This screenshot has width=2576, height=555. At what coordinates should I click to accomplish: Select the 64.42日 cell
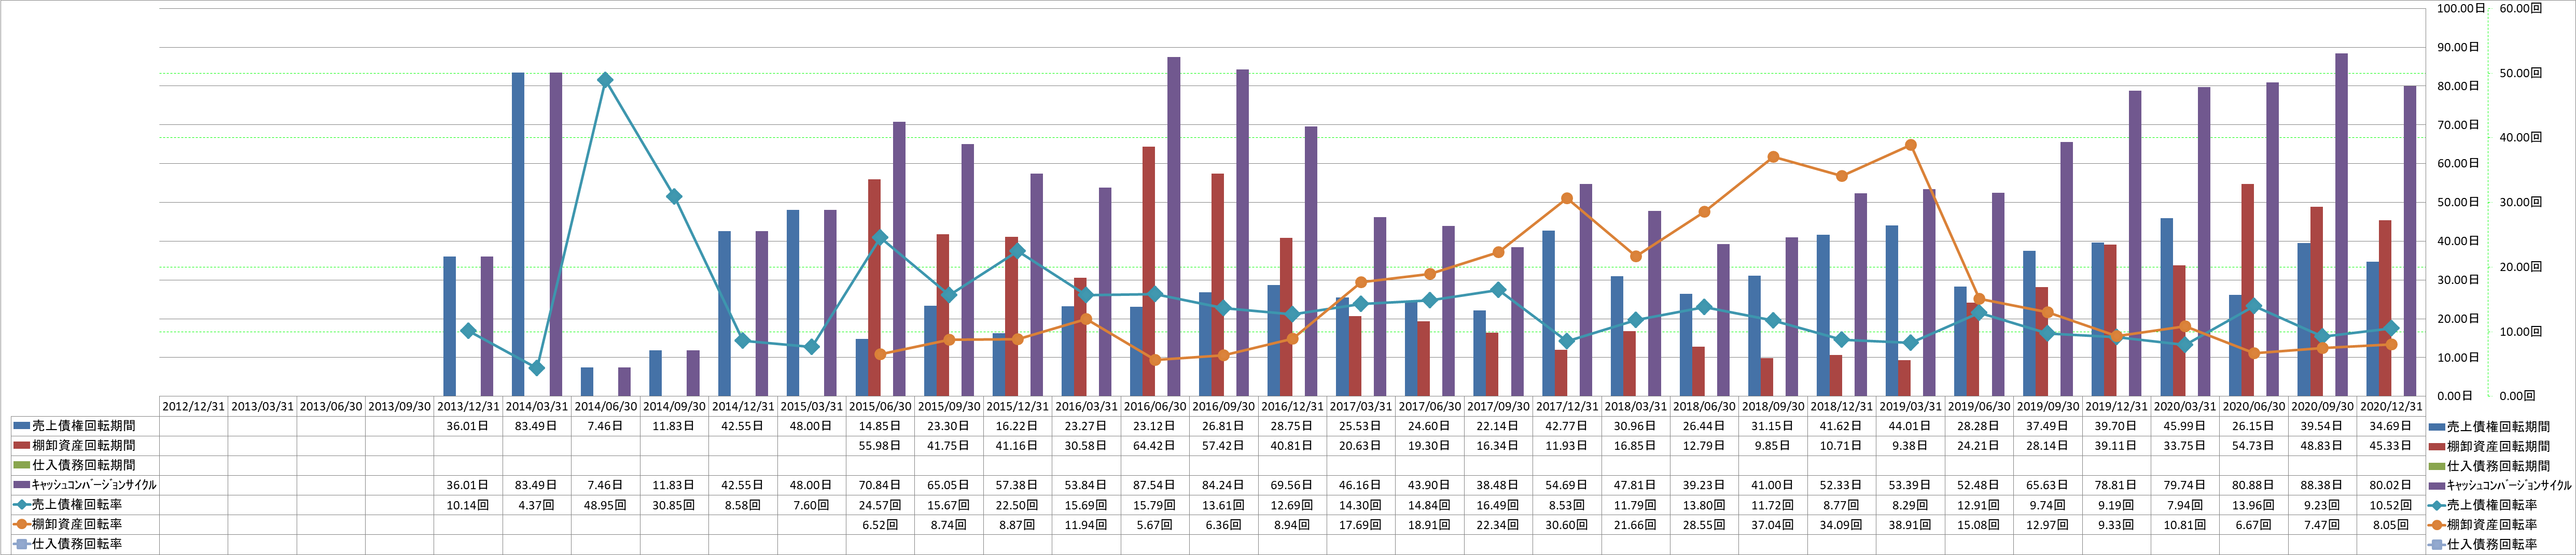point(1154,446)
